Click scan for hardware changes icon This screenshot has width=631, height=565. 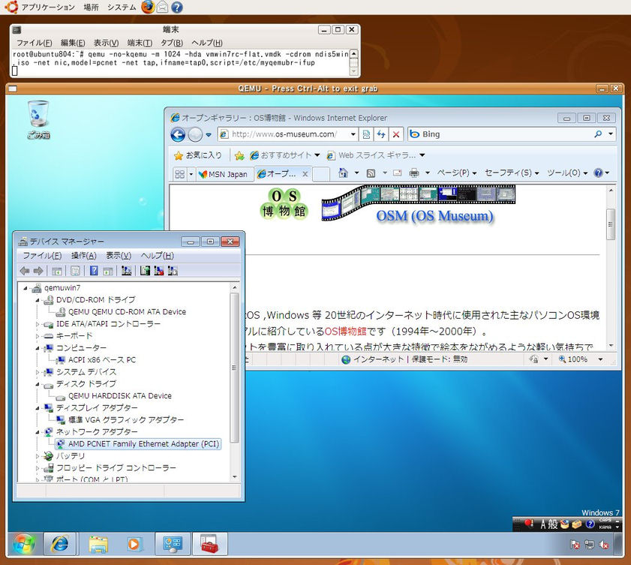pos(126,271)
